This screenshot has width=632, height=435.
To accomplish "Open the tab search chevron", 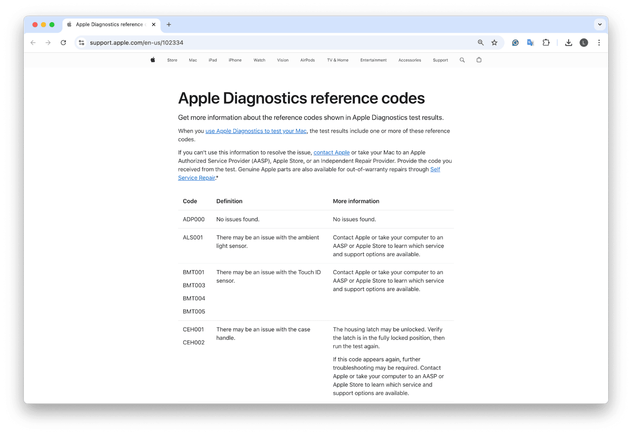I will tap(599, 24).
